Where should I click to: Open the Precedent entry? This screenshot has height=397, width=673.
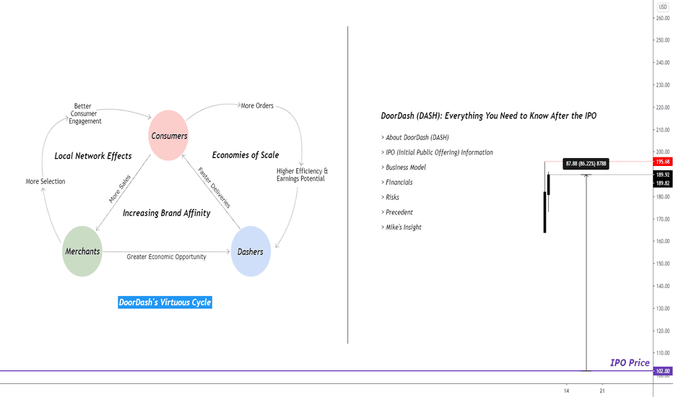[397, 212]
